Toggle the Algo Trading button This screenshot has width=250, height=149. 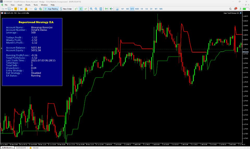point(51,9)
